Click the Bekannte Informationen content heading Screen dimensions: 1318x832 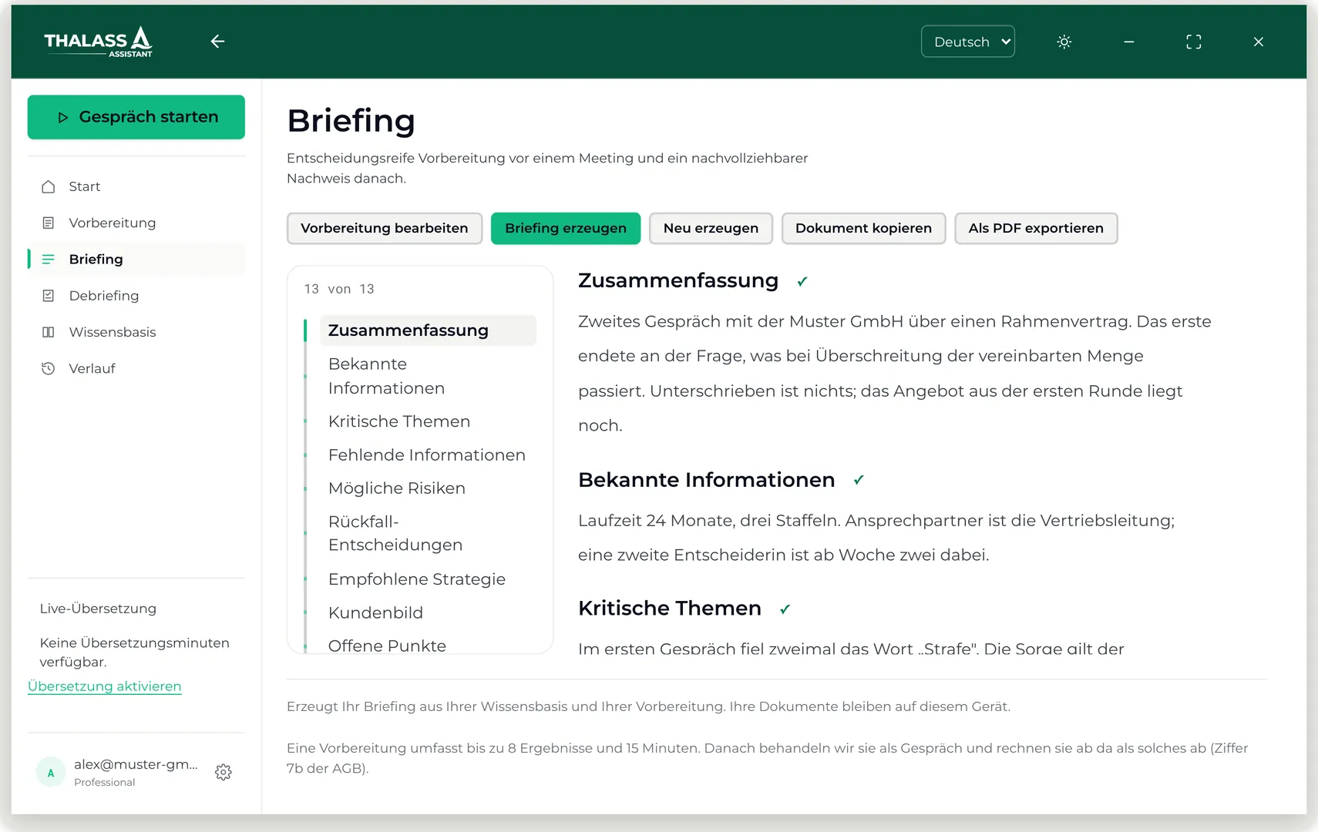coord(706,480)
